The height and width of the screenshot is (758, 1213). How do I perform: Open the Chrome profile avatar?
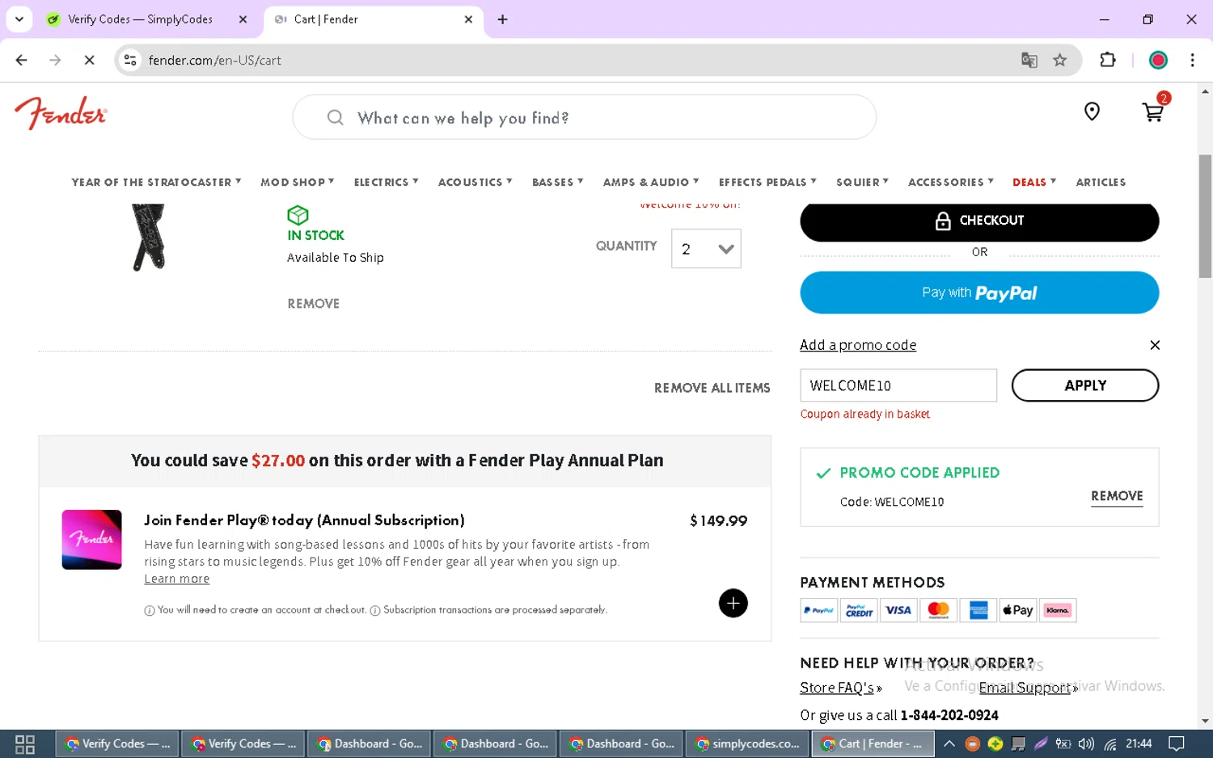tap(1158, 60)
